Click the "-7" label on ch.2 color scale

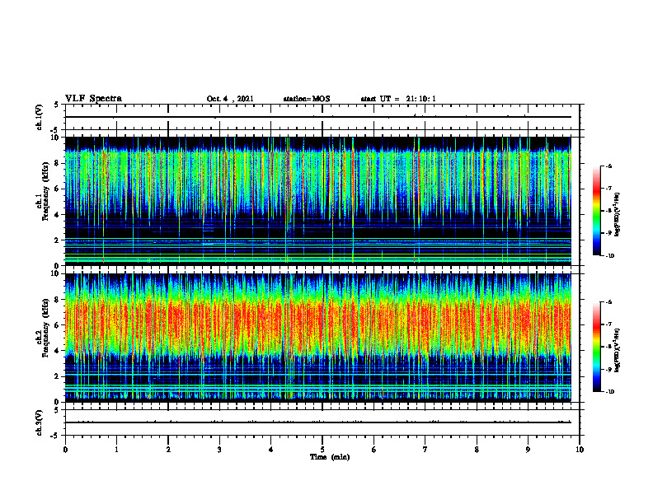coord(608,324)
